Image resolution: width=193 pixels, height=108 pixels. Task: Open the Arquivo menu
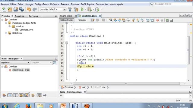5,4
